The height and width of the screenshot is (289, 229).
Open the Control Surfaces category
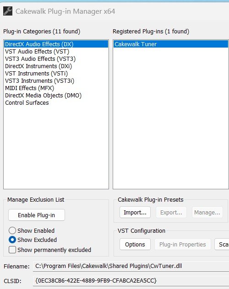[56, 103]
